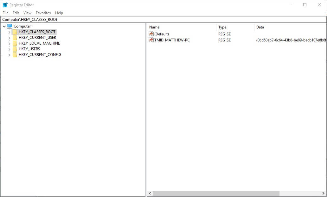Click the left arrow of the horizontal scrollbar

click(x=150, y=193)
